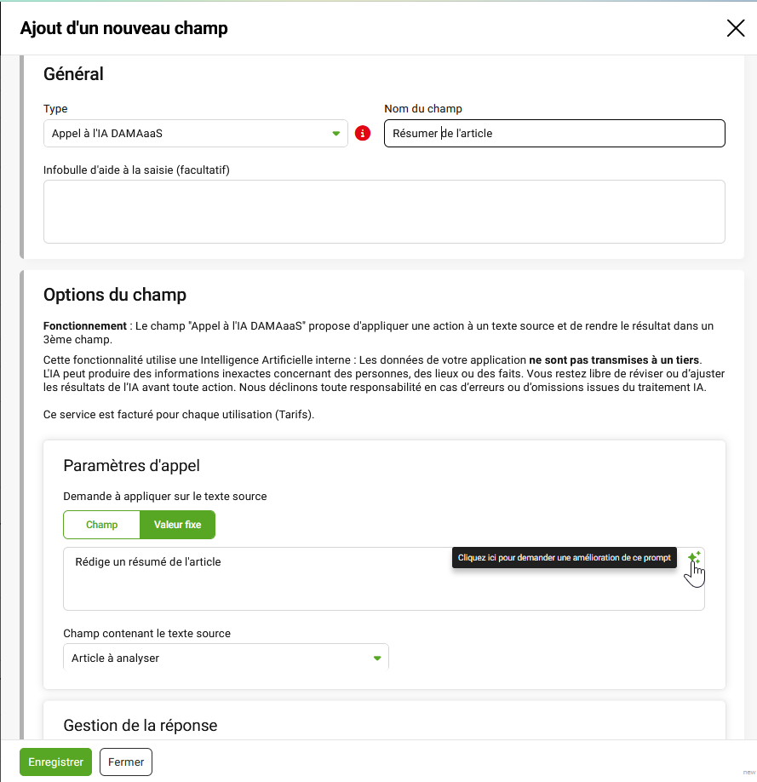The image size is (757, 782).
Task: Open the 'Article à analyser' source field dropdown
Action: 226,658
